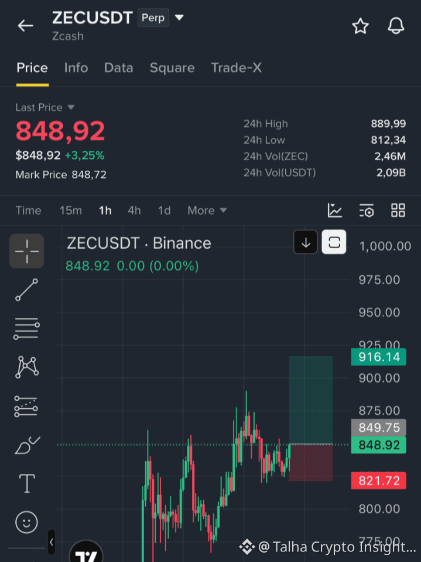Viewport: 421px width, 562px height.
Task: Click the 950.00 axis label
Action: coord(379,312)
